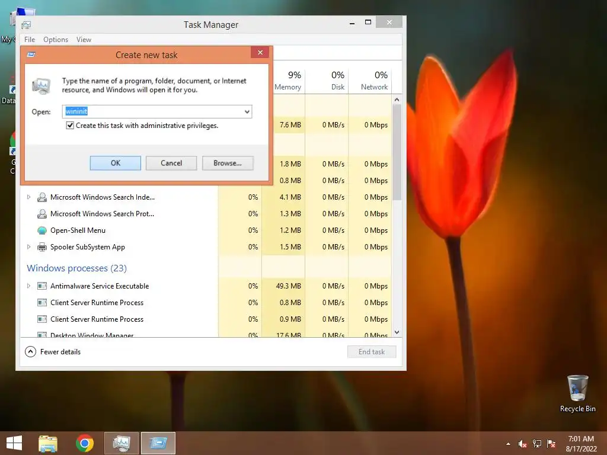607x455 pixels.
Task: Click the End task button
Action: click(372, 352)
